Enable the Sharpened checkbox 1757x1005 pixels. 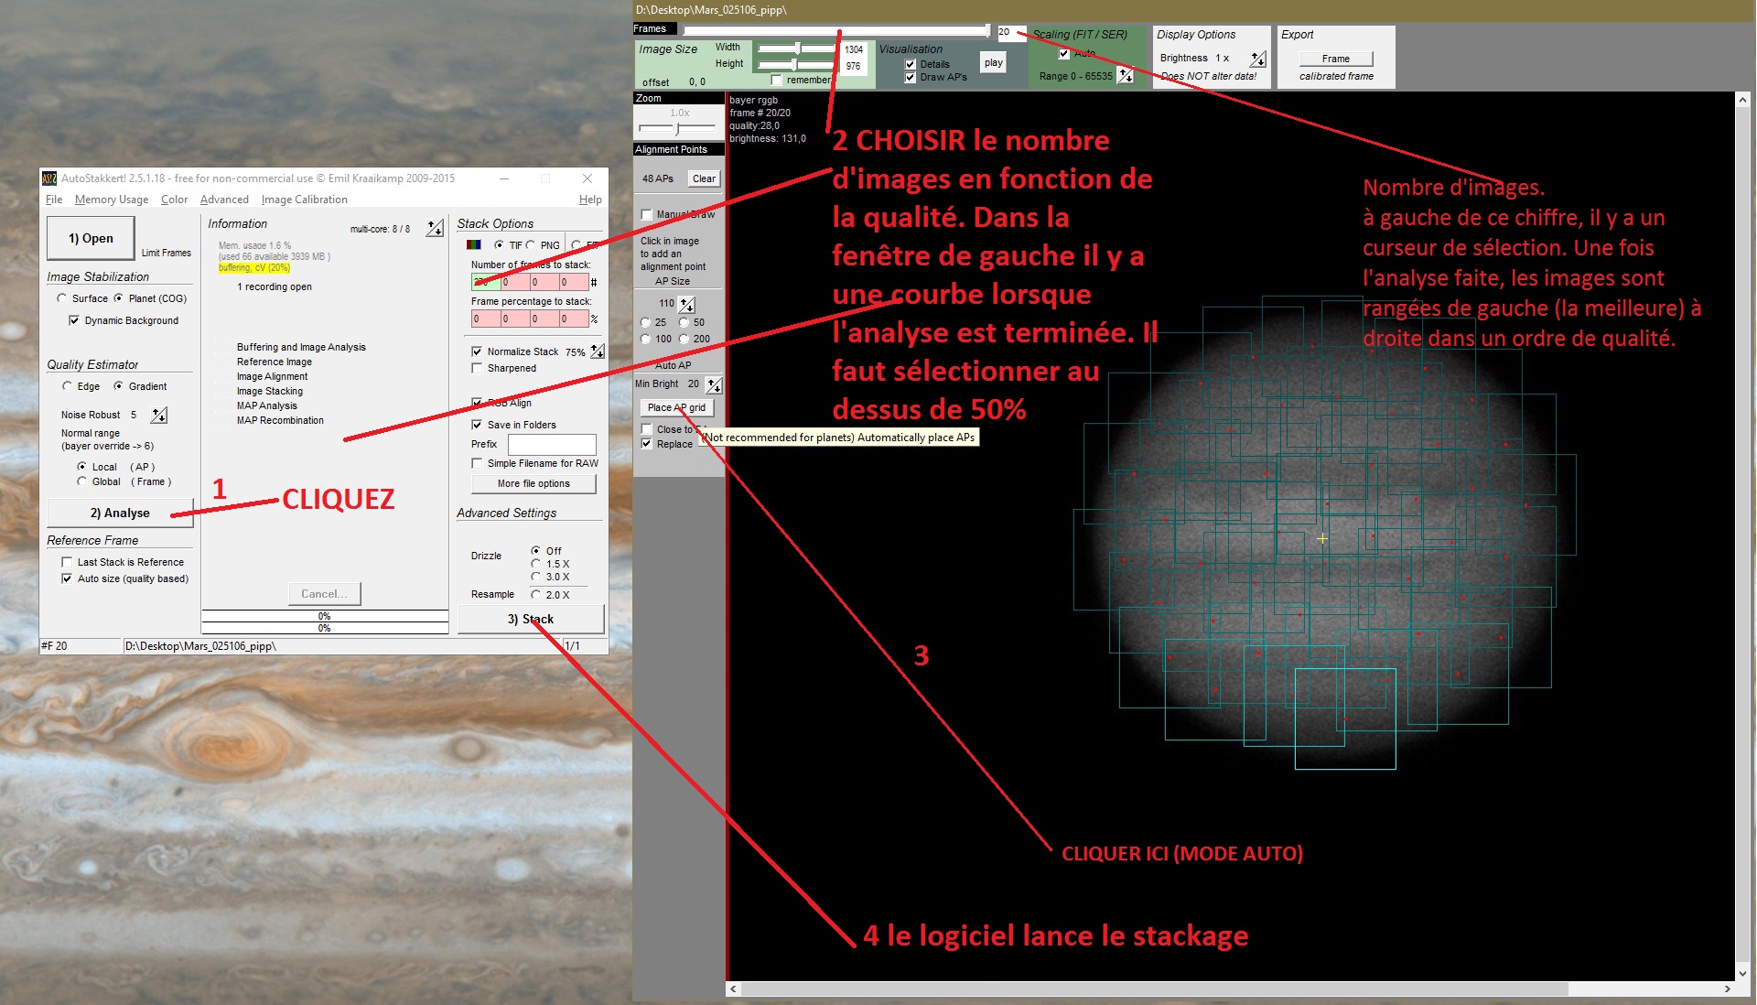tap(477, 368)
